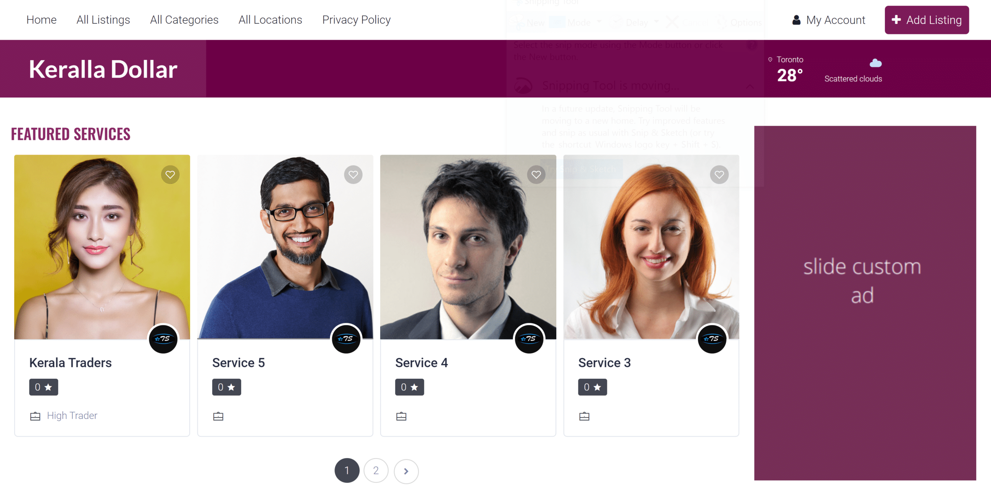Open the All Listings menu

103,20
